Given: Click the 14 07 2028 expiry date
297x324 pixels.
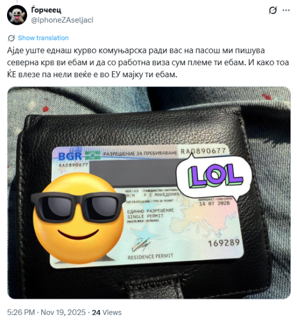Looking at the screenshot, I should pos(214,204).
